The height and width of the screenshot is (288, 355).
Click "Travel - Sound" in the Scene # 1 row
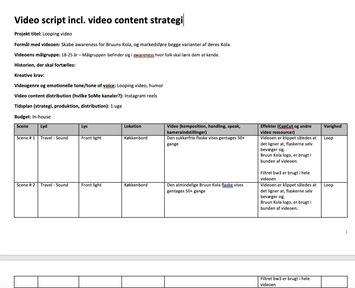click(x=54, y=138)
